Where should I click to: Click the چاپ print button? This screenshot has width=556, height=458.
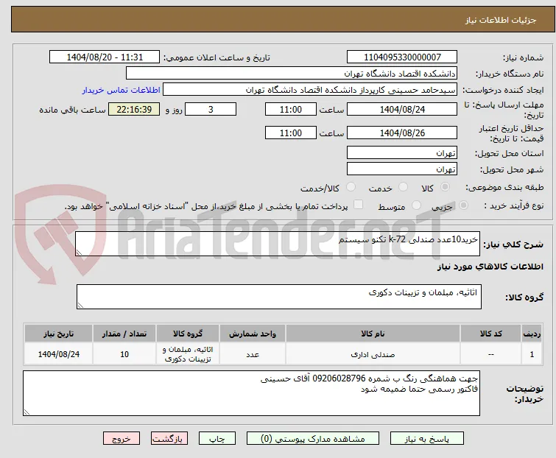[217, 439]
